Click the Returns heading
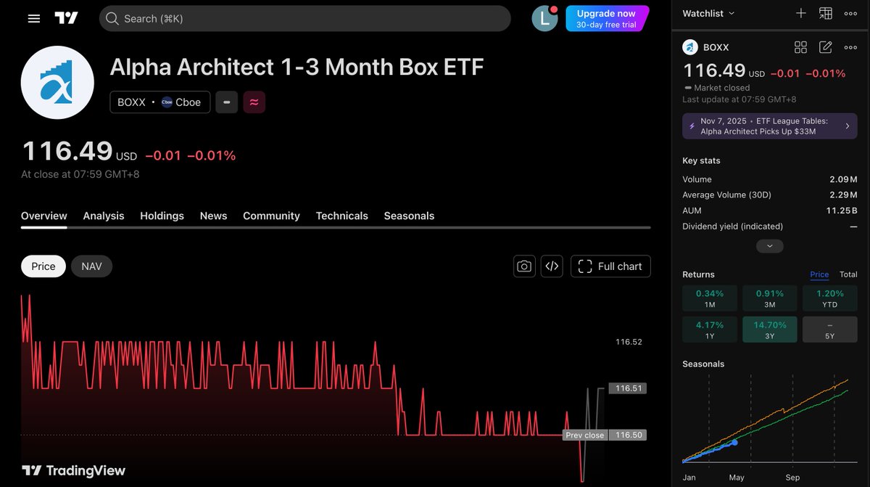This screenshot has width=870, height=487. [698, 274]
